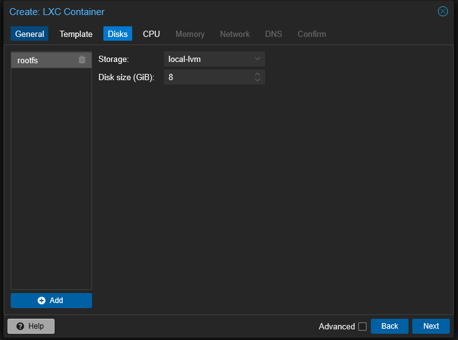The width and height of the screenshot is (458, 340).
Task: Go Back to the previous step
Action: [x=390, y=326]
